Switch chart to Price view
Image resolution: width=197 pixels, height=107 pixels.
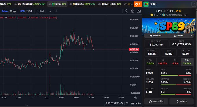(5, 11)
